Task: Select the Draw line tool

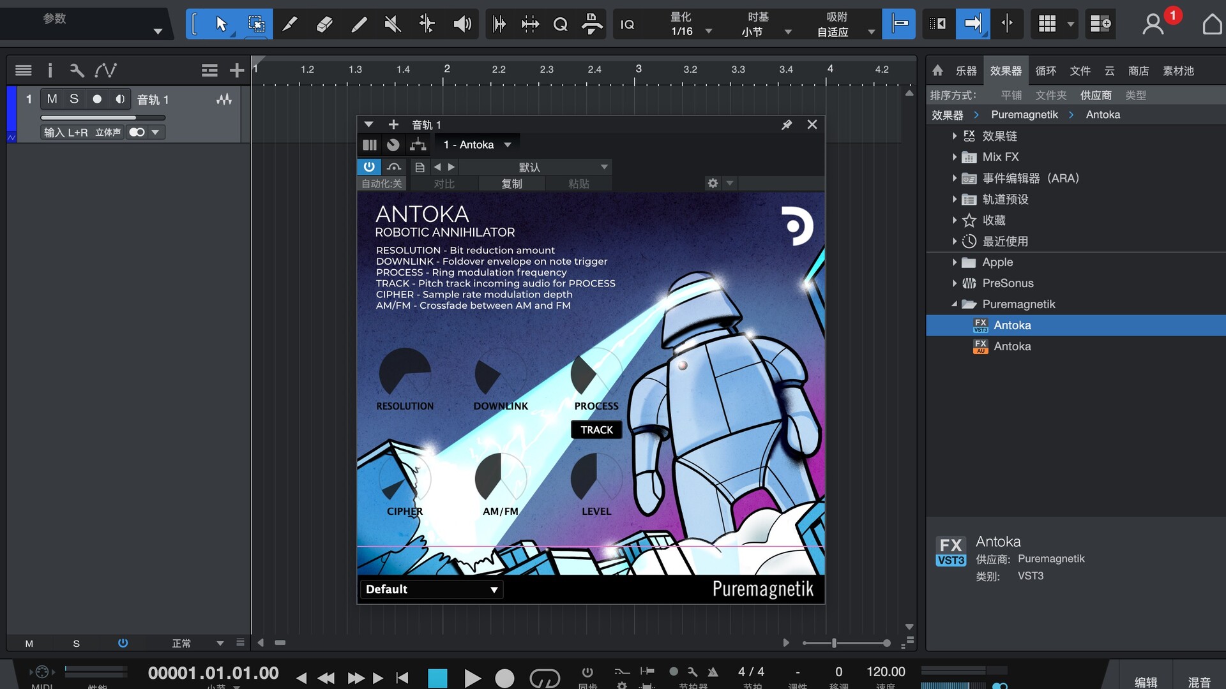Action: (x=359, y=24)
